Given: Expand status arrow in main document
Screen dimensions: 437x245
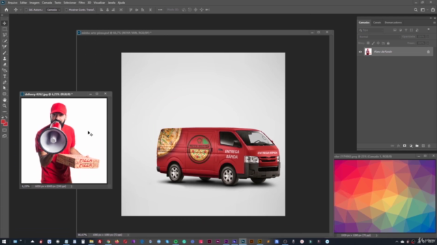Looking at the screenshot, I should 128,235.
